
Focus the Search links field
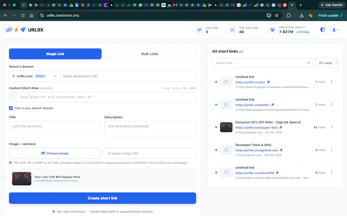tap(262, 63)
